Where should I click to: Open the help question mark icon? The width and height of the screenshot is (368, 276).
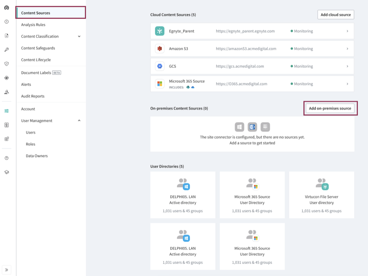click(7, 158)
